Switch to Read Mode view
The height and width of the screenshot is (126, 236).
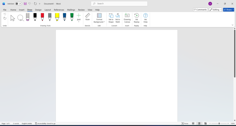point(193,124)
